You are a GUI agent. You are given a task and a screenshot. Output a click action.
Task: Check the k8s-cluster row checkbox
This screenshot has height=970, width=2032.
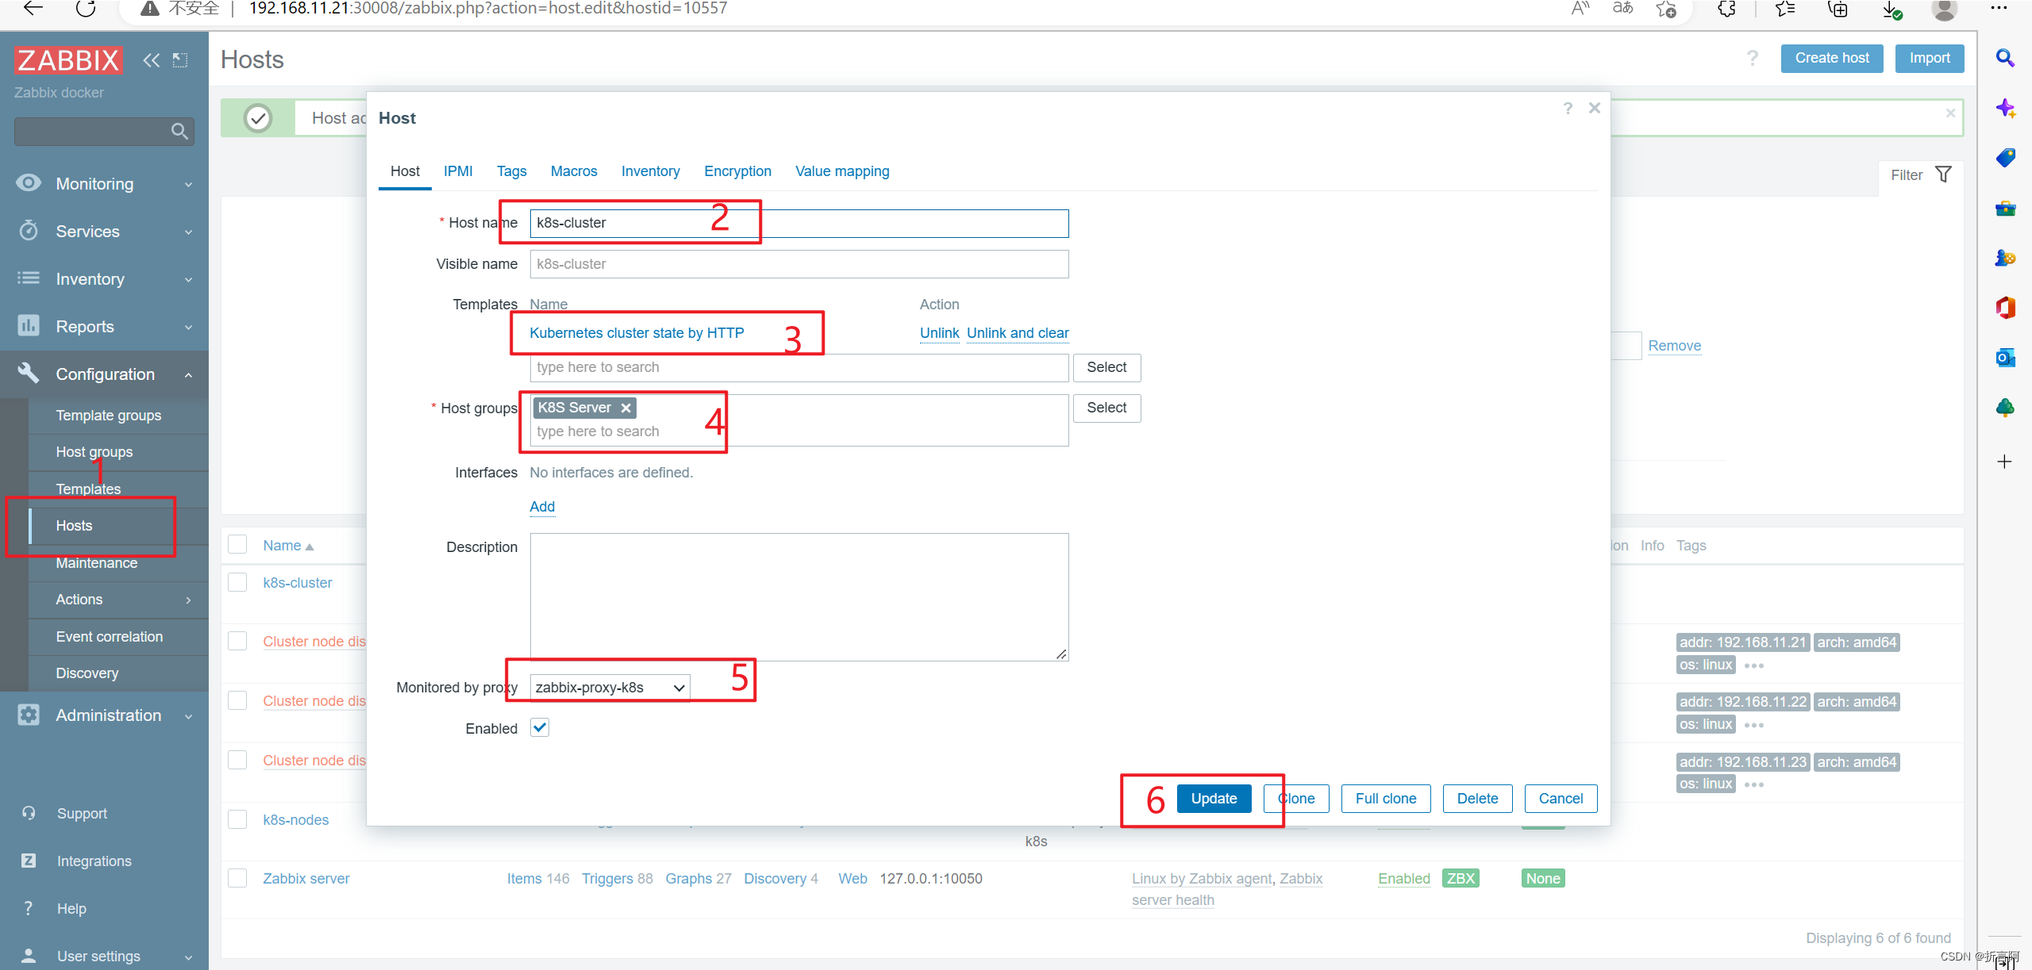(237, 582)
